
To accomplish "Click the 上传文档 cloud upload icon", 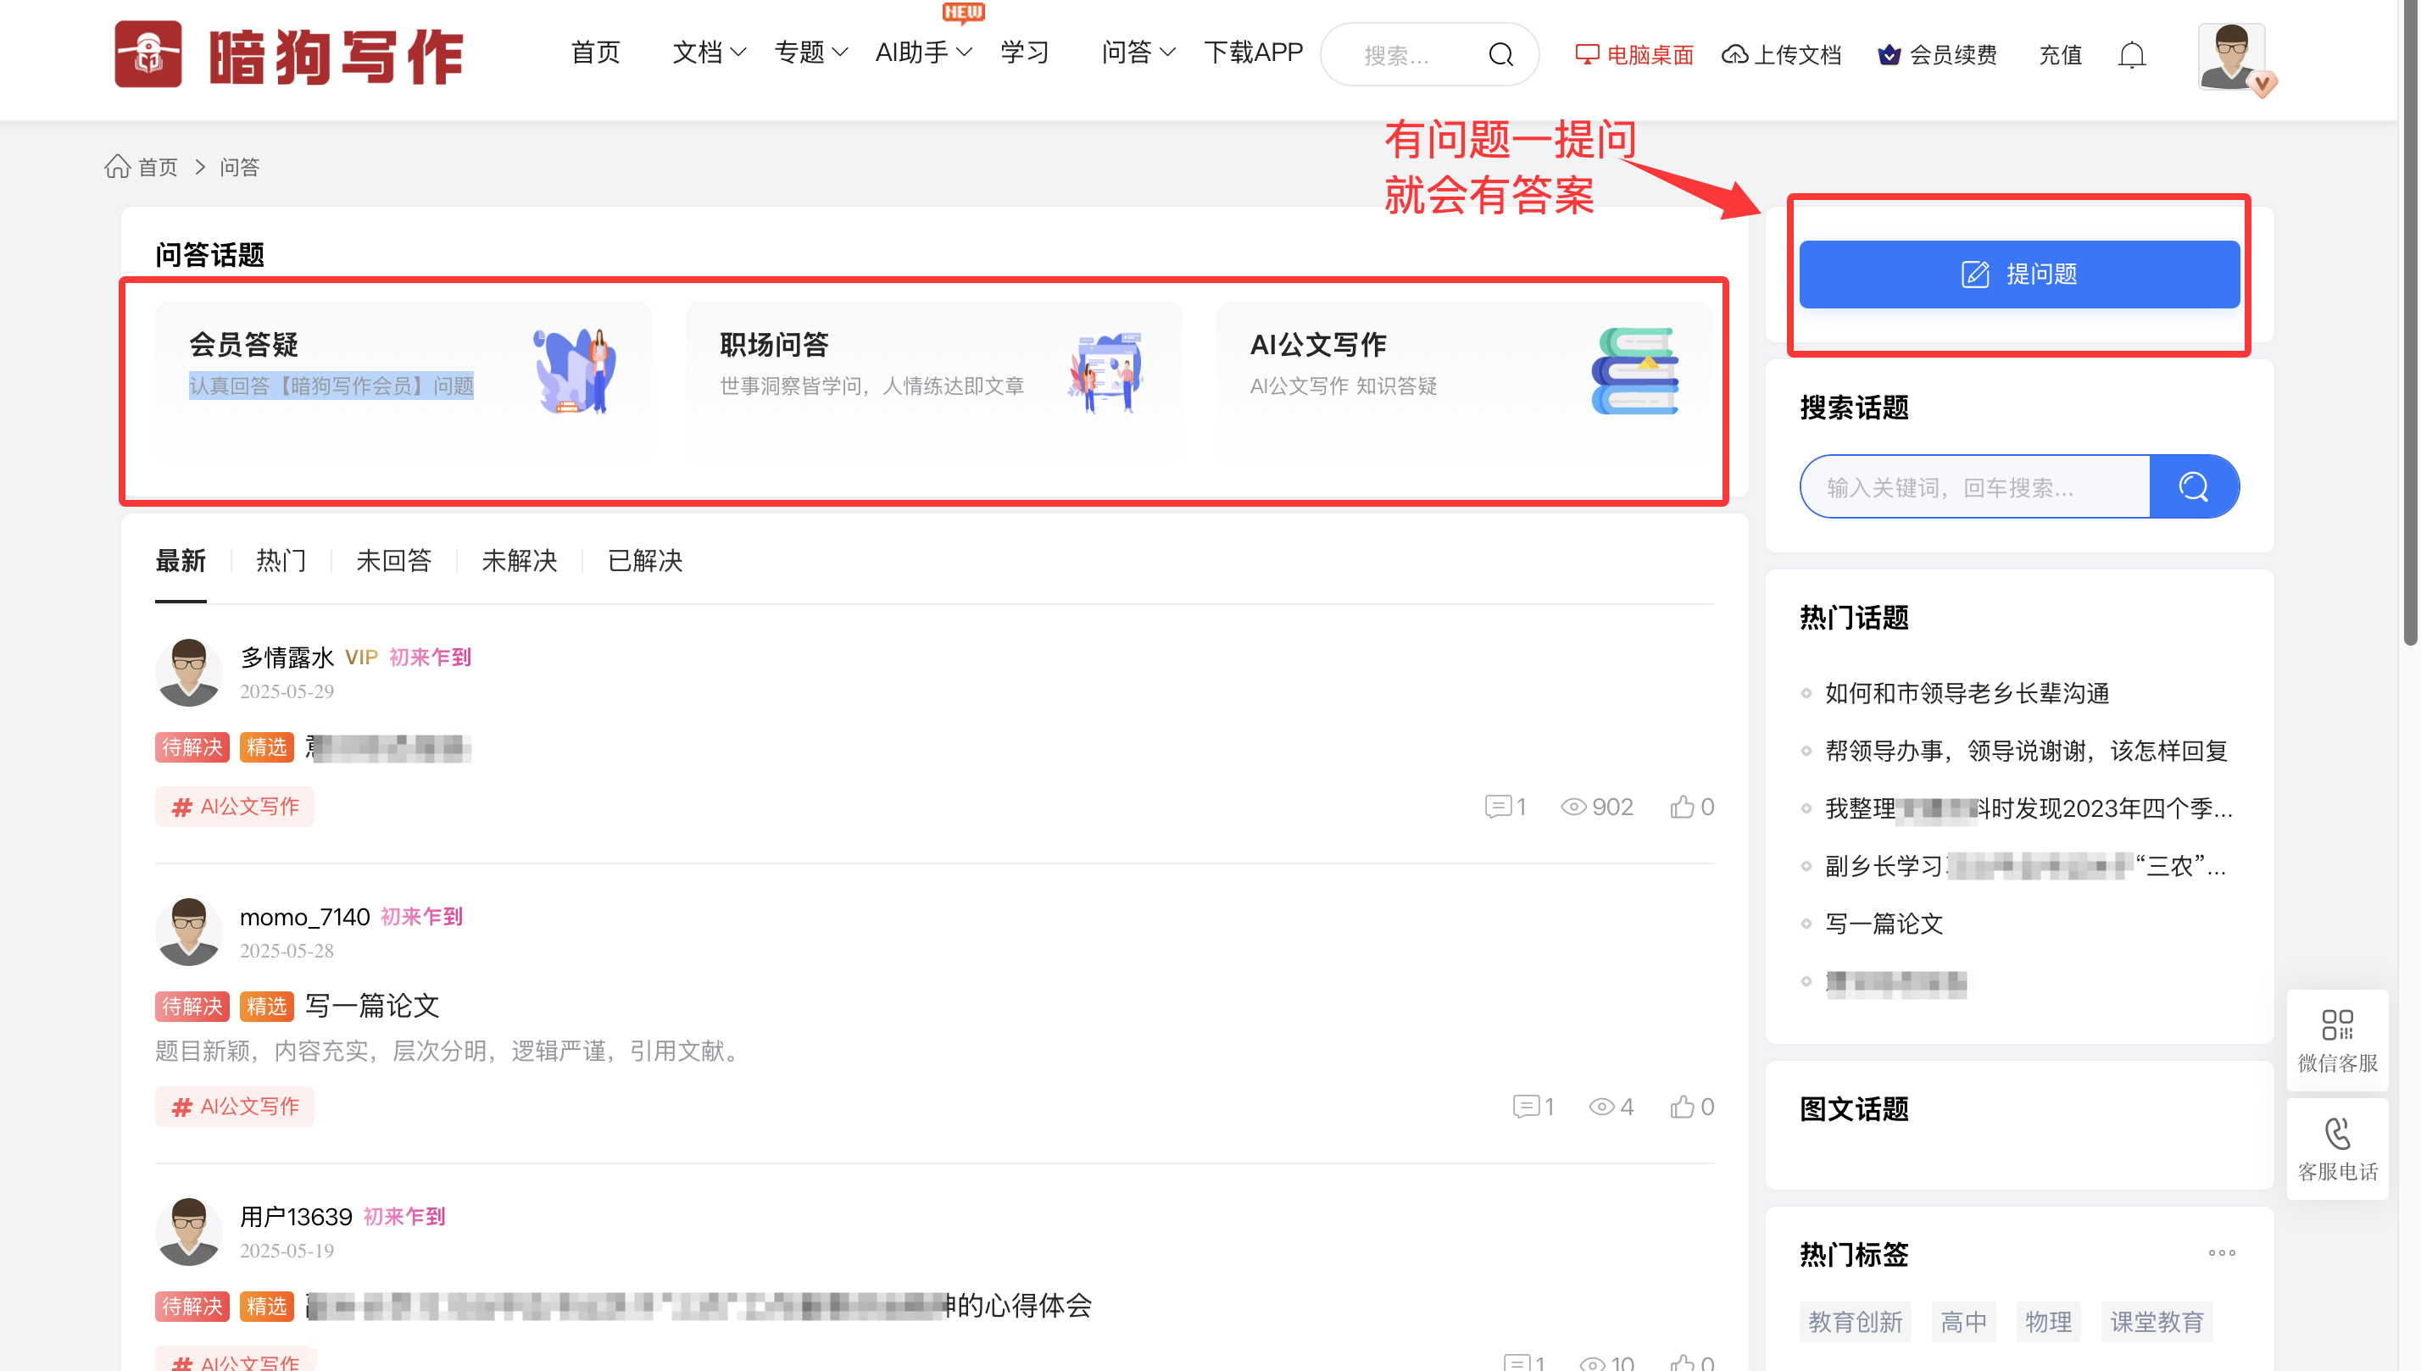I will (1734, 54).
